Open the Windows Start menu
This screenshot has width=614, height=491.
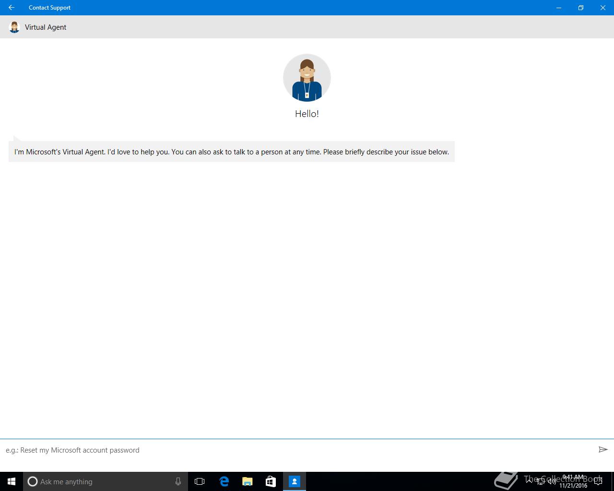(12, 481)
